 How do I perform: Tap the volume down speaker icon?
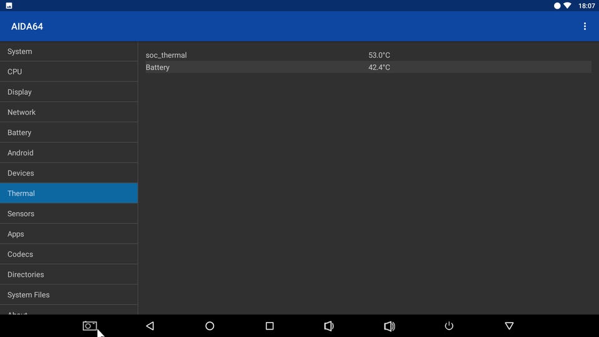329,326
